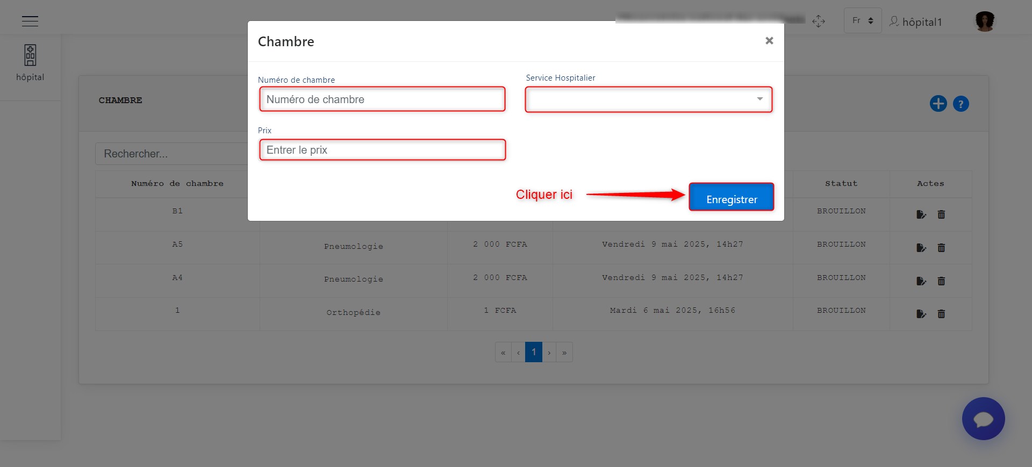Edit the Orthopédie room 1 row

tap(921, 314)
